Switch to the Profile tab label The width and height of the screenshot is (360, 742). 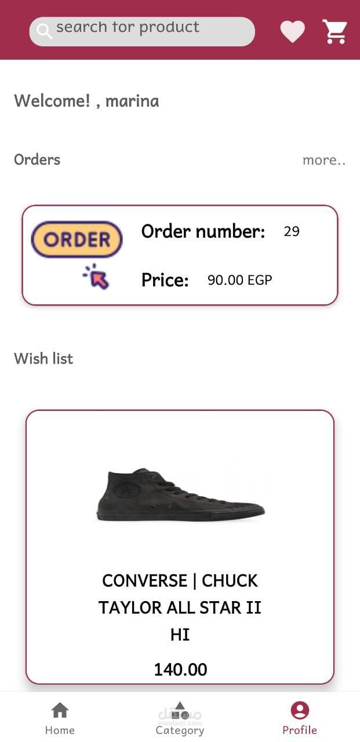300,730
